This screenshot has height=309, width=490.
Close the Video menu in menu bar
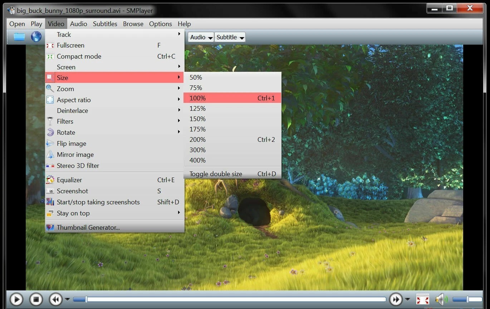(56, 24)
